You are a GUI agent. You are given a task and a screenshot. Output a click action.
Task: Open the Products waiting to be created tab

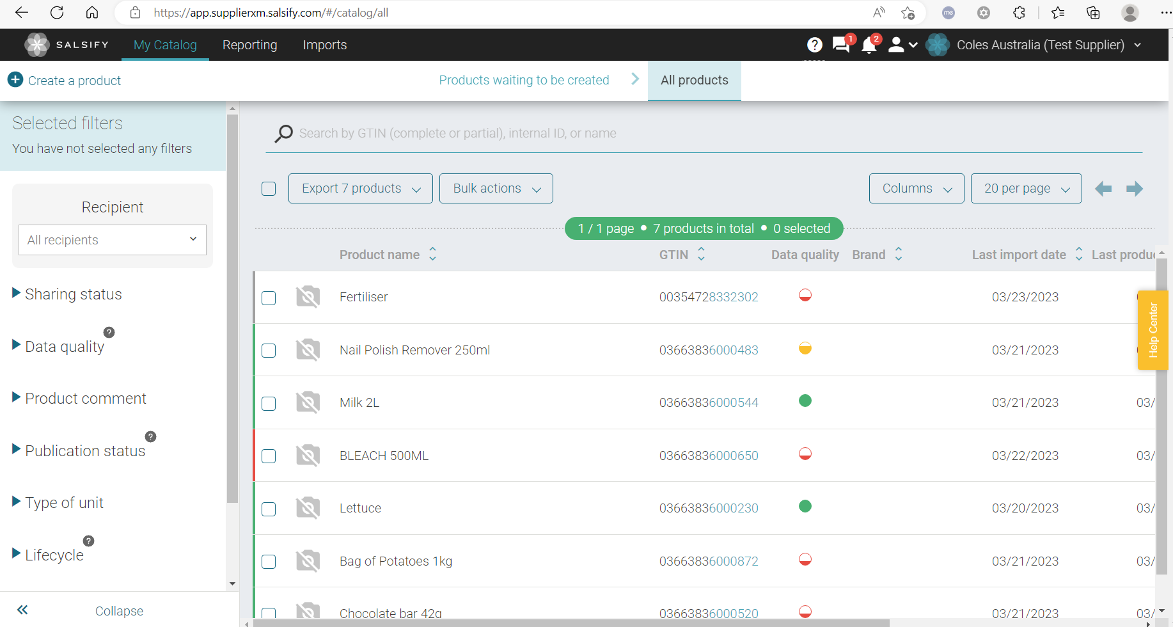pos(524,80)
